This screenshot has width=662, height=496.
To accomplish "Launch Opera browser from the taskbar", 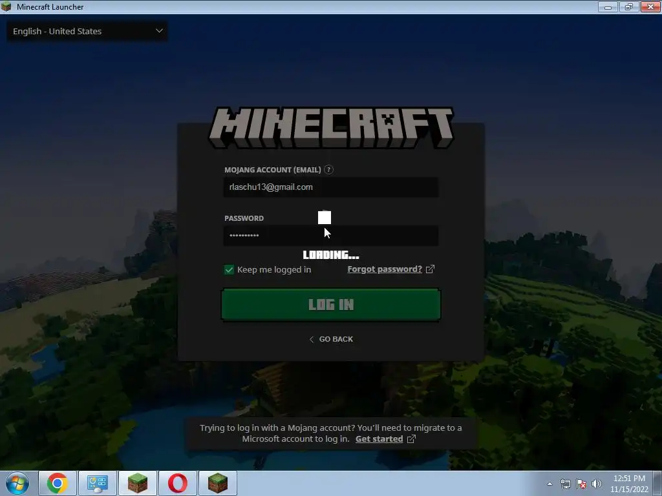I will coord(178,483).
